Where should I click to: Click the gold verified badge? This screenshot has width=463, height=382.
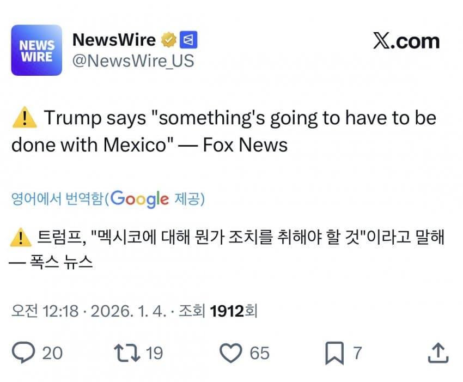click(x=168, y=40)
